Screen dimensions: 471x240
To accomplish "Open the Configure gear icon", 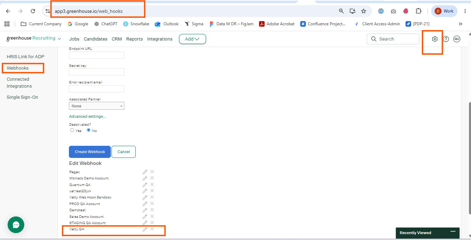I will (435, 39).
